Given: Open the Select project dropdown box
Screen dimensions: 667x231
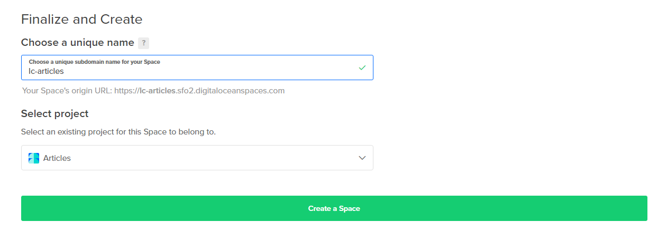Looking at the screenshot, I should [197, 158].
